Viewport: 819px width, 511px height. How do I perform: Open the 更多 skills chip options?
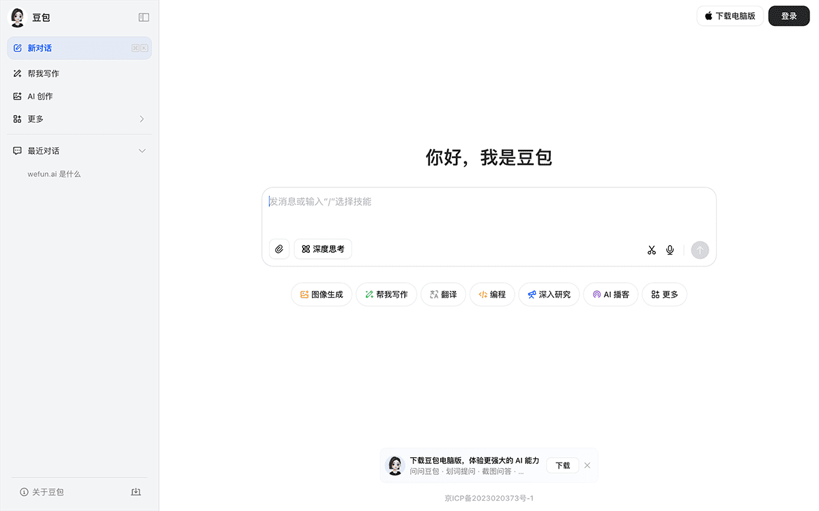[x=663, y=294]
